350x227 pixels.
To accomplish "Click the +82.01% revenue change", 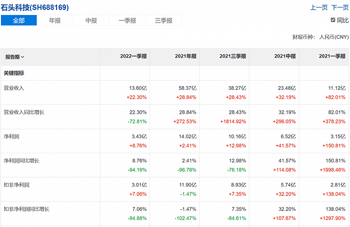I will coord(335,97).
